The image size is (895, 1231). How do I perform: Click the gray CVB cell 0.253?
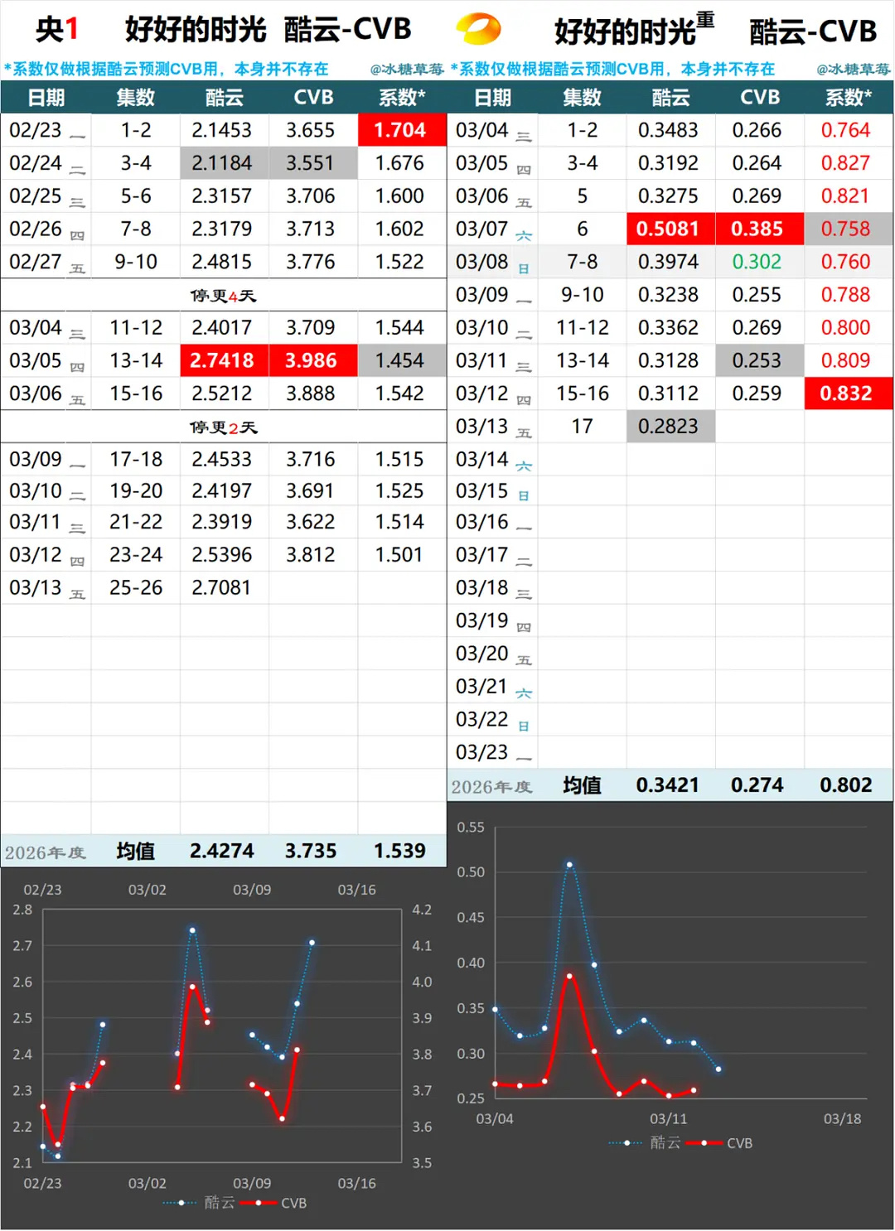(x=759, y=360)
